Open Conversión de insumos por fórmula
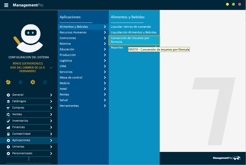246x165 pixels. tap(134, 40)
